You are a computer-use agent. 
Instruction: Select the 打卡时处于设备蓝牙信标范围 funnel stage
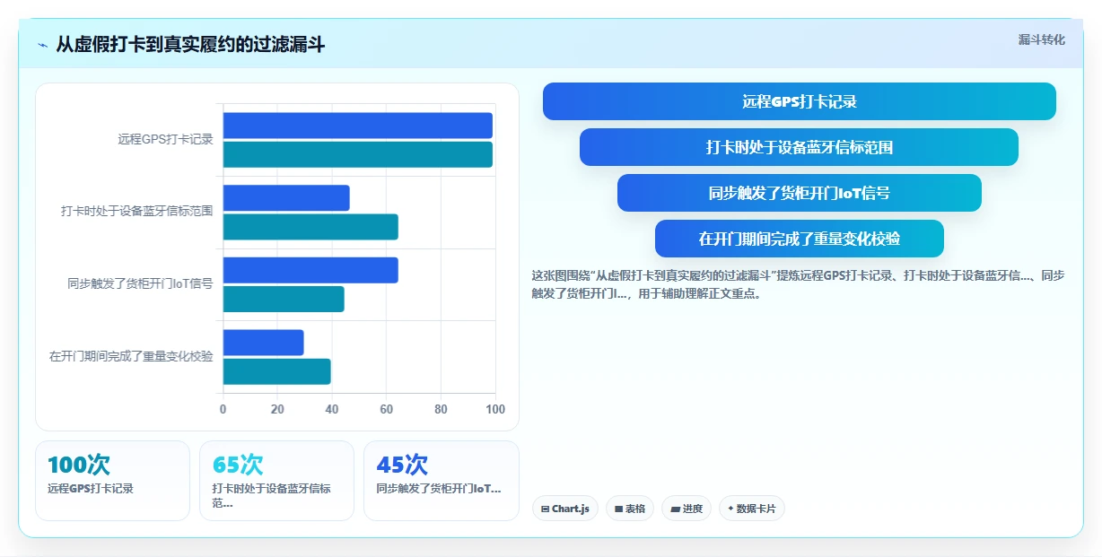pyautogui.click(x=799, y=147)
